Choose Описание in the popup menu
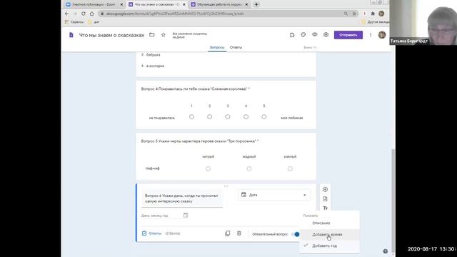This screenshot has height=257, width=457. click(x=329, y=223)
